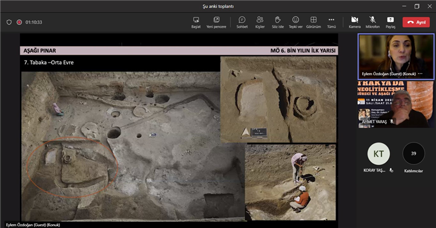Click the KT Koray avatar

coord(378,153)
